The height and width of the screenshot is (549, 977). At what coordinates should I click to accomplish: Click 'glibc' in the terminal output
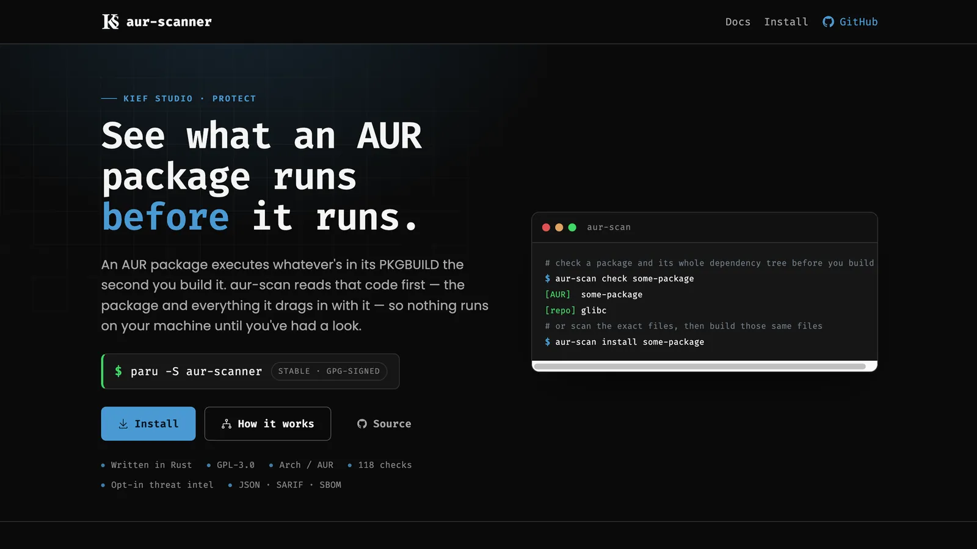click(594, 310)
